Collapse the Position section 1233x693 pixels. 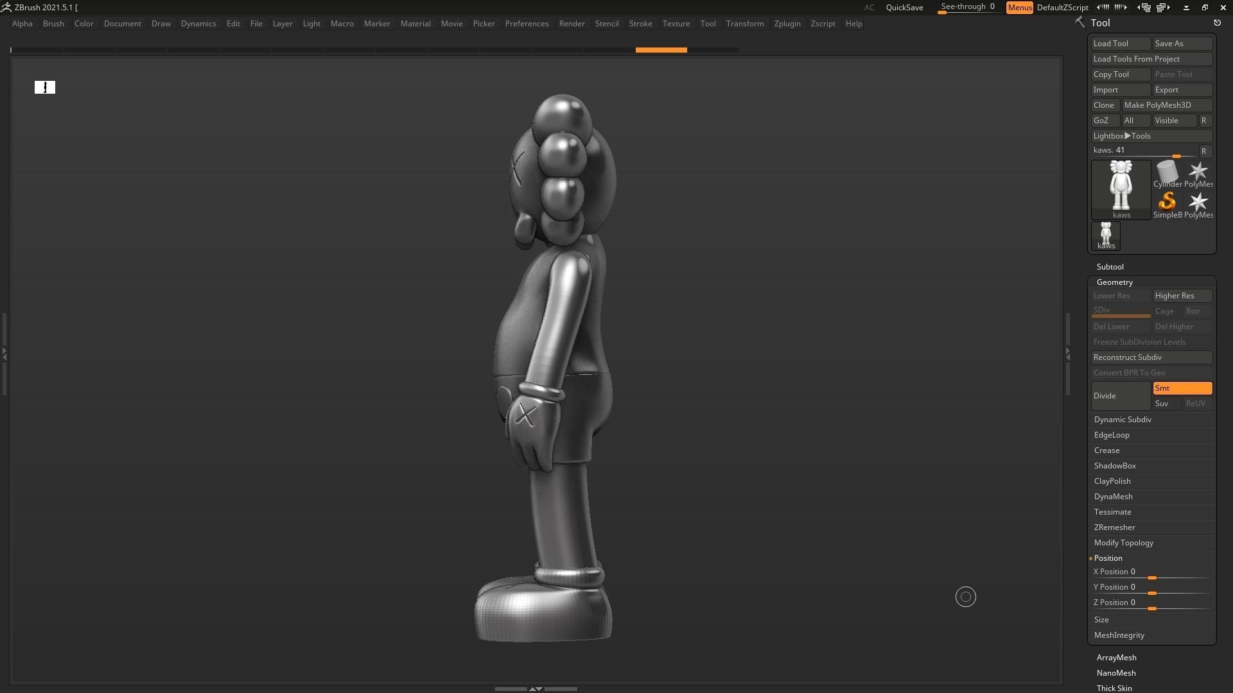click(x=1108, y=558)
